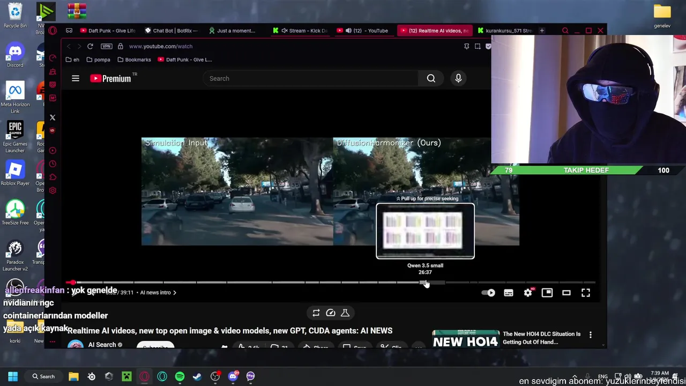The height and width of the screenshot is (386, 686).
Task: Toggle the video autoplay switch
Action: pyautogui.click(x=488, y=293)
